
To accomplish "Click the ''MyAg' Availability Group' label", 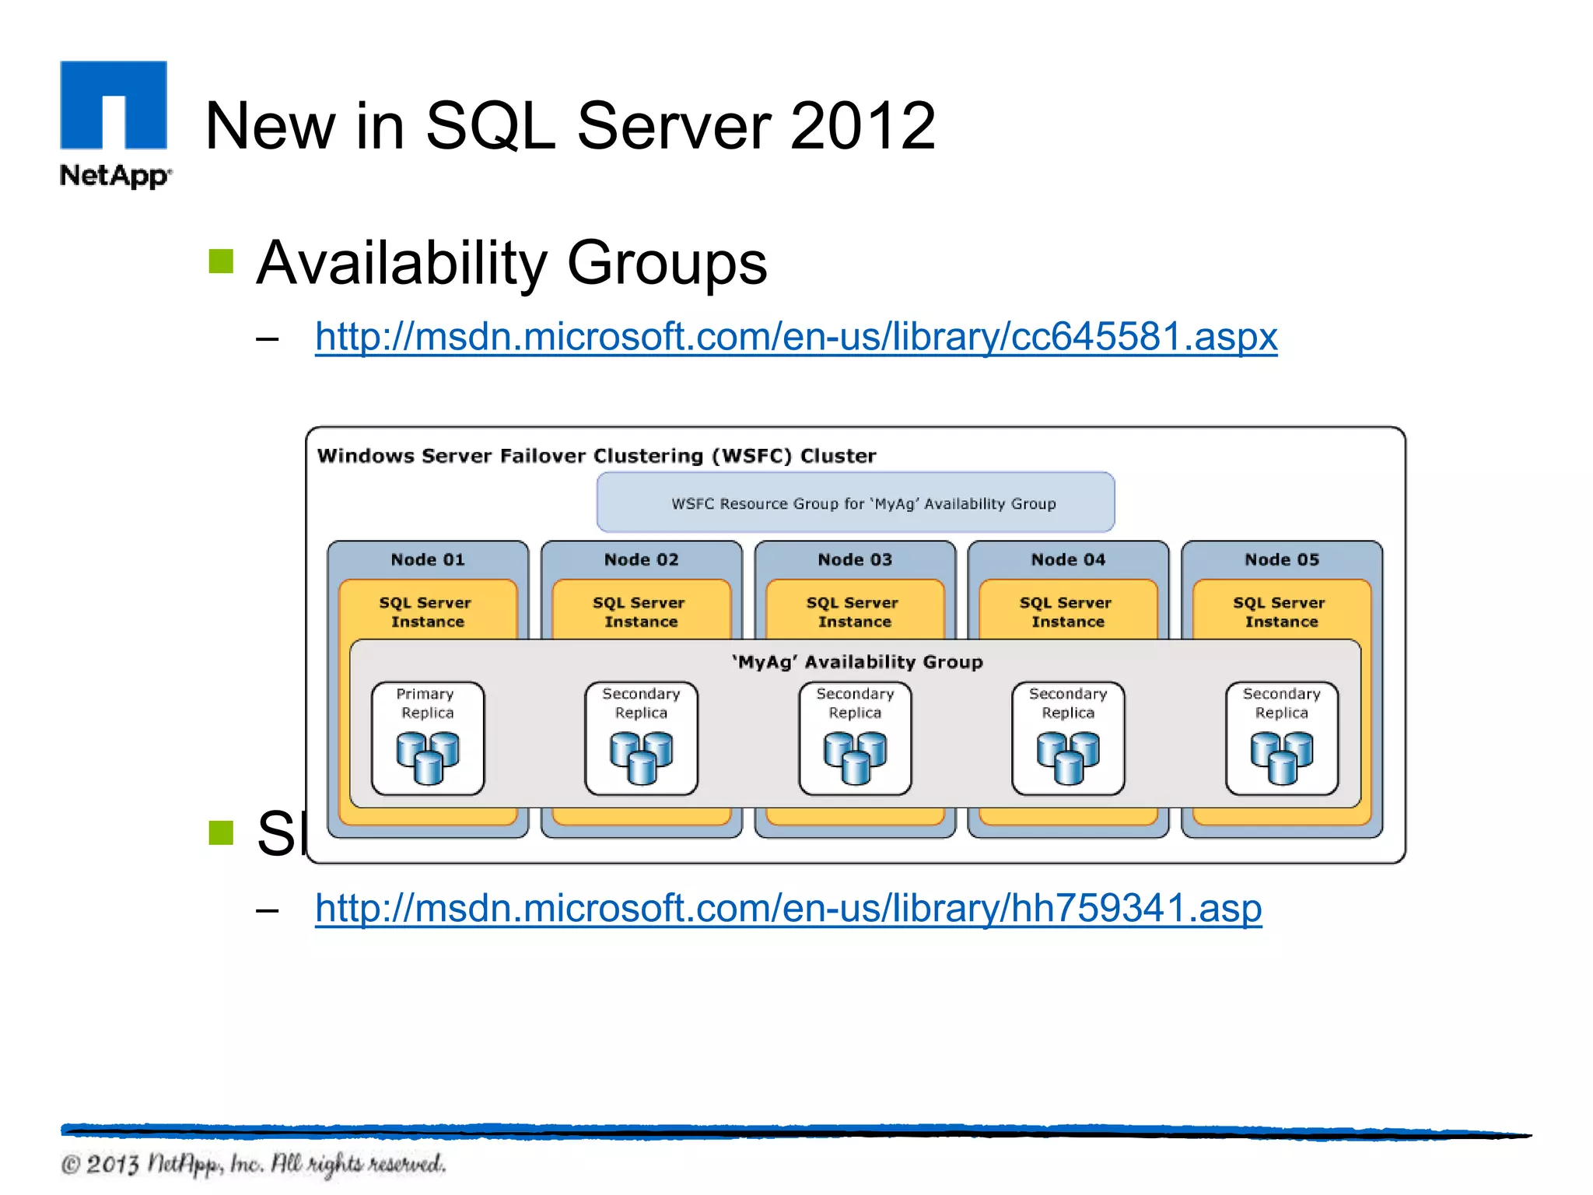I will (x=857, y=662).
